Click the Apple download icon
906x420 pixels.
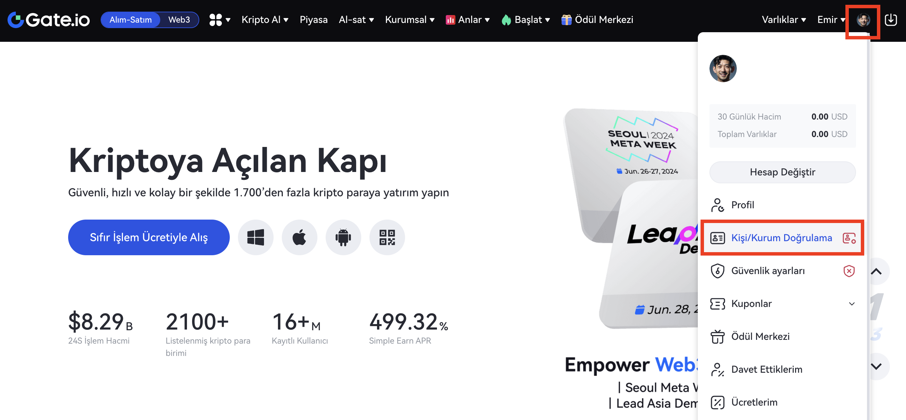tap(299, 237)
